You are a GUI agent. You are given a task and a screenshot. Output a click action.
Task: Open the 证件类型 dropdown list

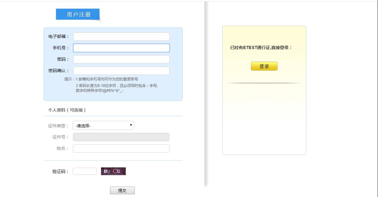click(103, 126)
